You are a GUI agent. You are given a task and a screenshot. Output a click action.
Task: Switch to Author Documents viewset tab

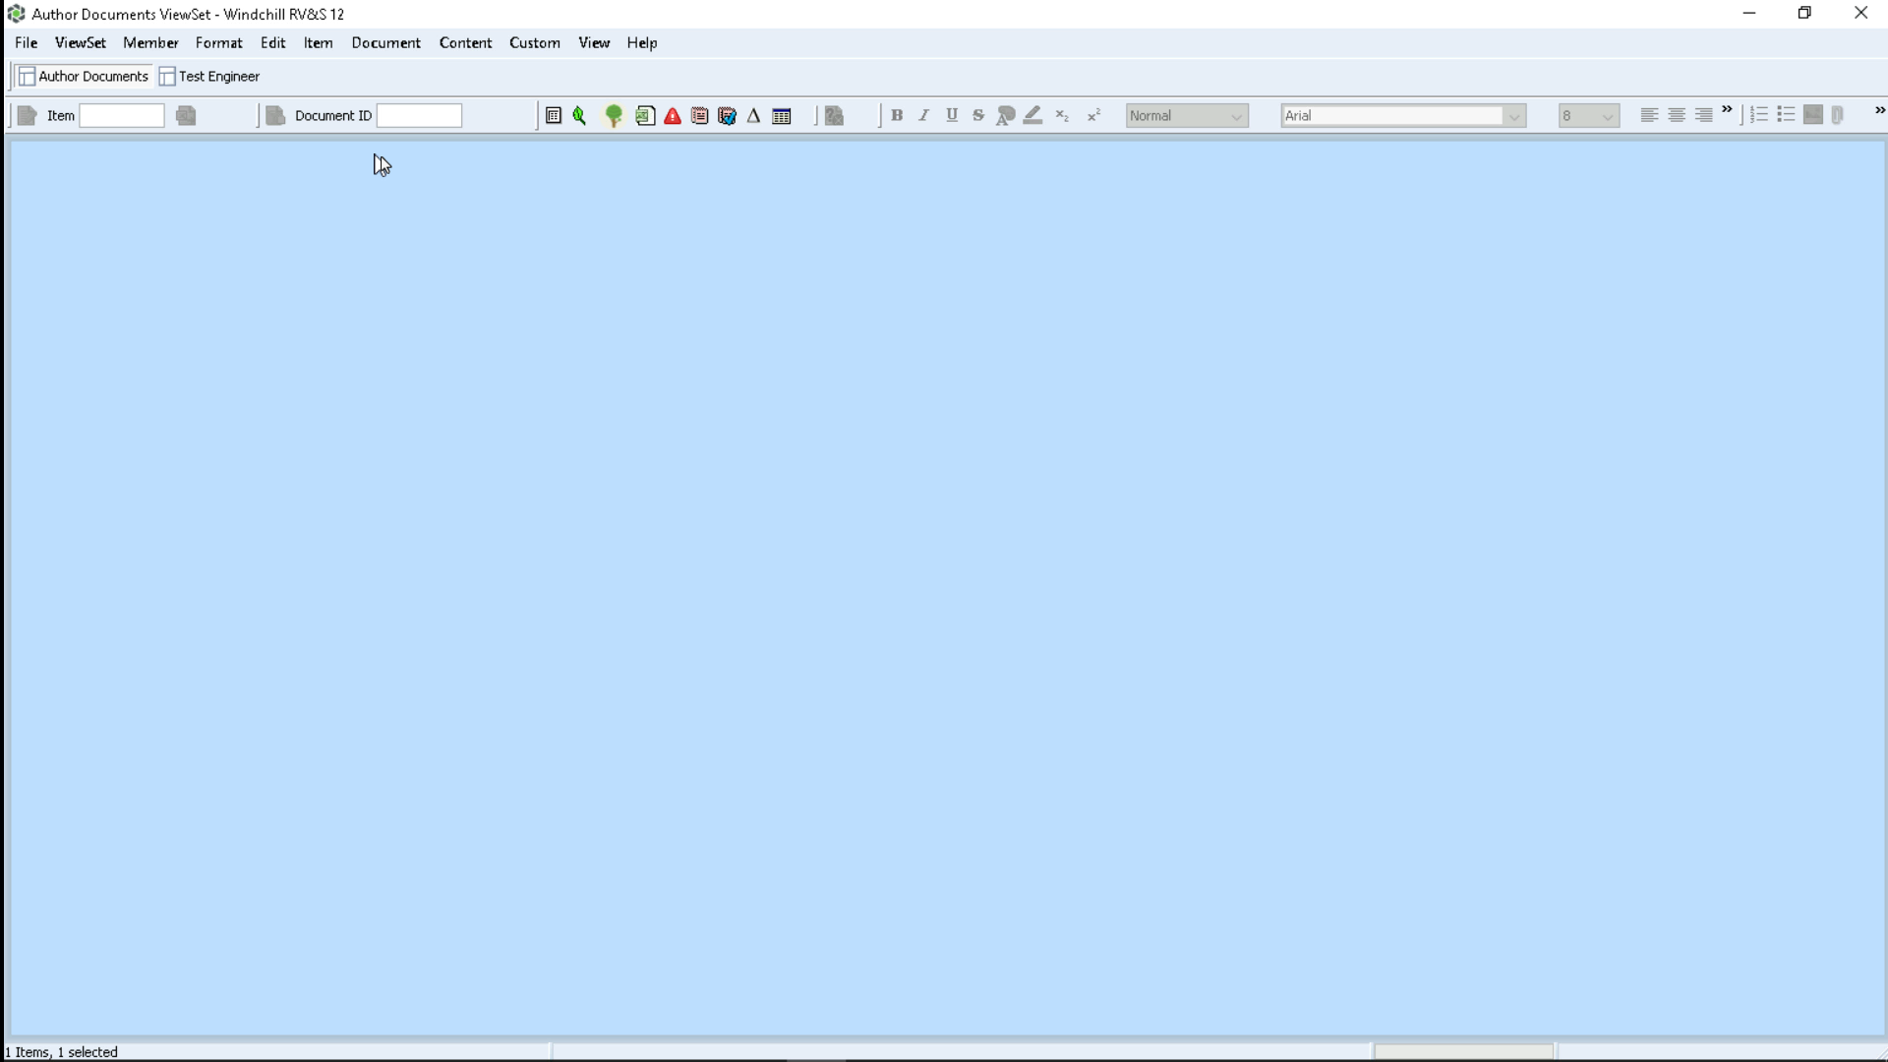pyautogui.click(x=84, y=77)
